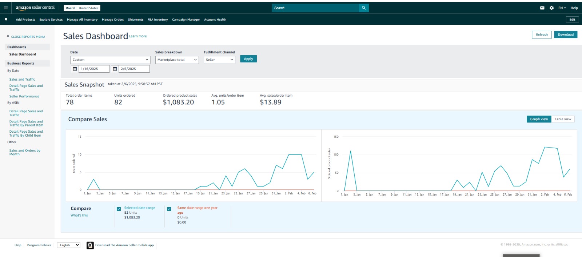Viewport: 582px width, 257px height.
Task: Uncheck Same date range one year ago
Action: 169,209
